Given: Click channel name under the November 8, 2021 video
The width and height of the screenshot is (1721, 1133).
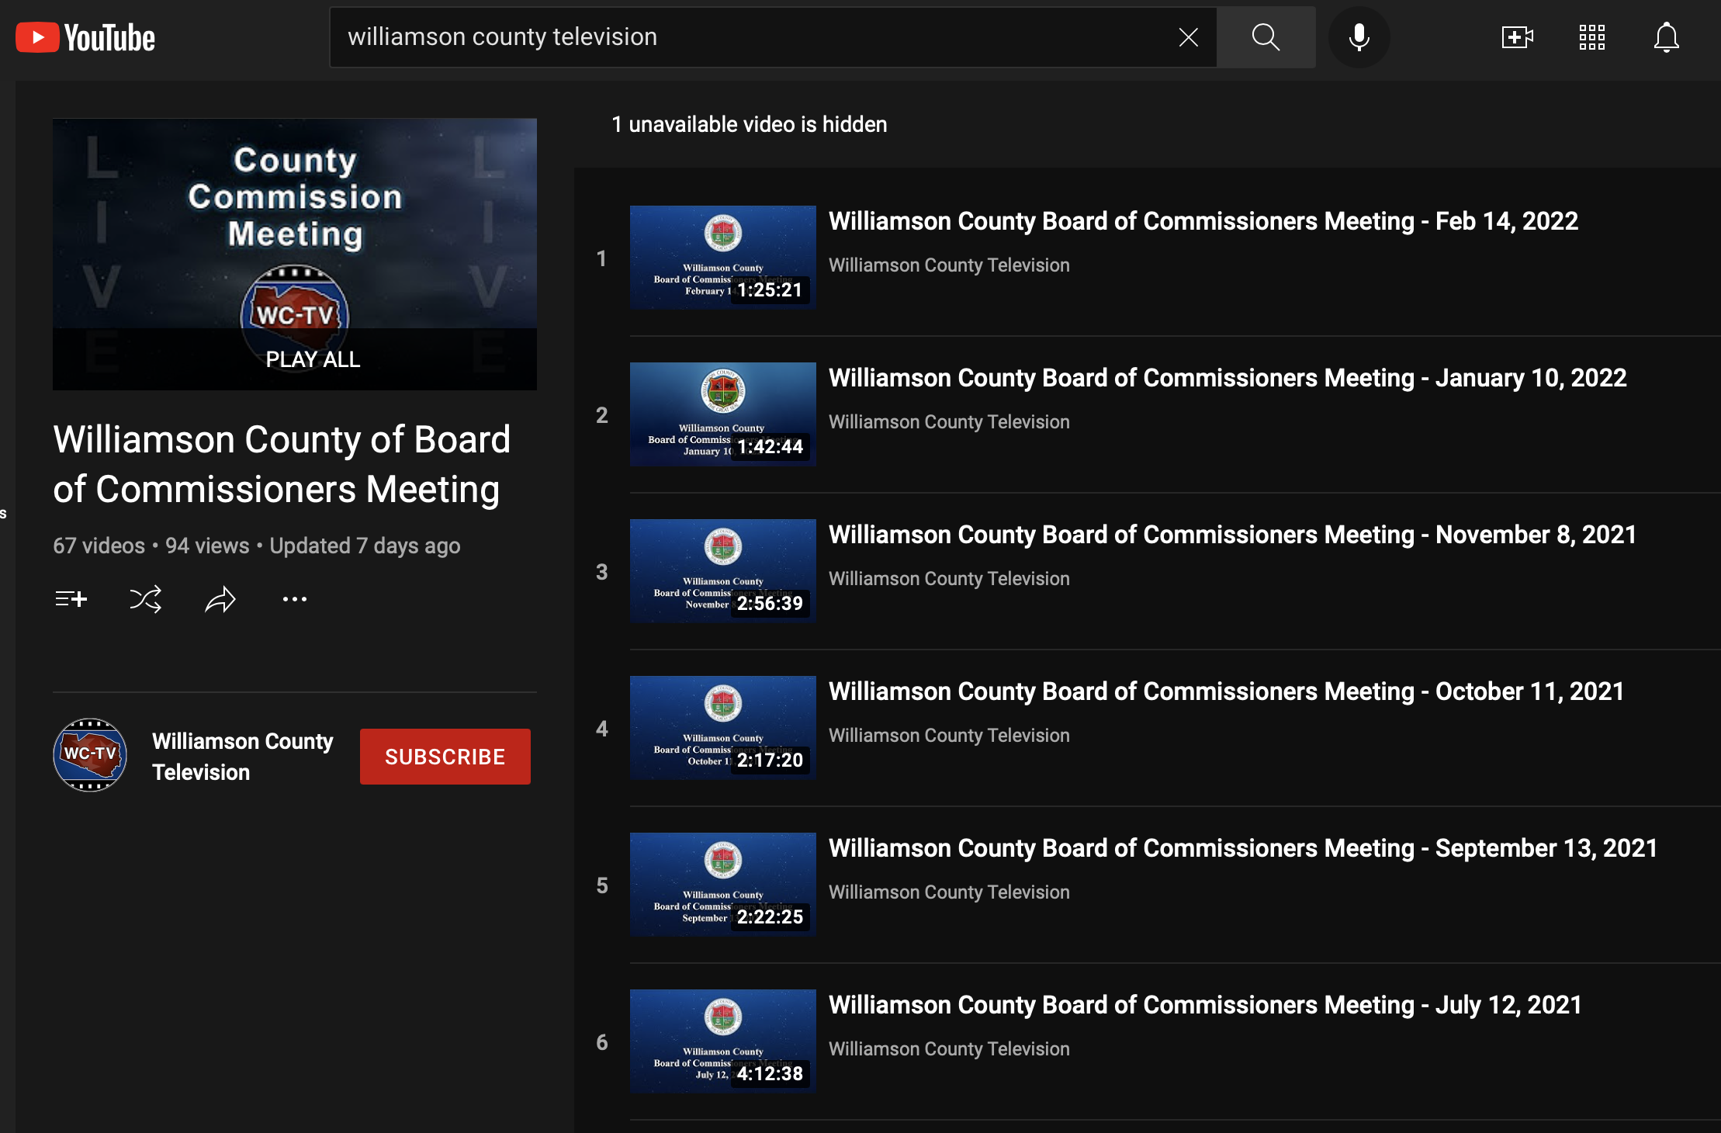Looking at the screenshot, I should pyautogui.click(x=949, y=579).
